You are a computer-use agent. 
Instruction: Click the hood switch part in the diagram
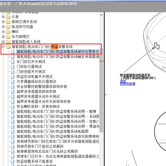click(x=157, y=46)
